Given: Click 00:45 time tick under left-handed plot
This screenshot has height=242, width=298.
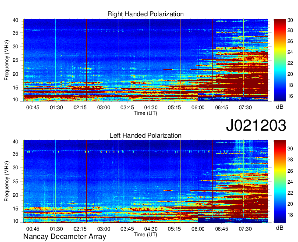Looking at the screenshot, I should coord(33,229).
